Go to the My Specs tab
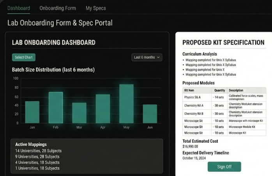 pyautogui.click(x=95, y=8)
